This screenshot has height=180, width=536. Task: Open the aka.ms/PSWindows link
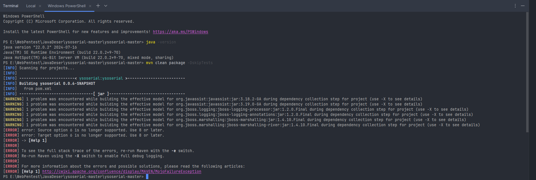[x=180, y=32]
